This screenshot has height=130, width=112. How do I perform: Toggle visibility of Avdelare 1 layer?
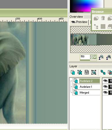[x=105, y=87]
